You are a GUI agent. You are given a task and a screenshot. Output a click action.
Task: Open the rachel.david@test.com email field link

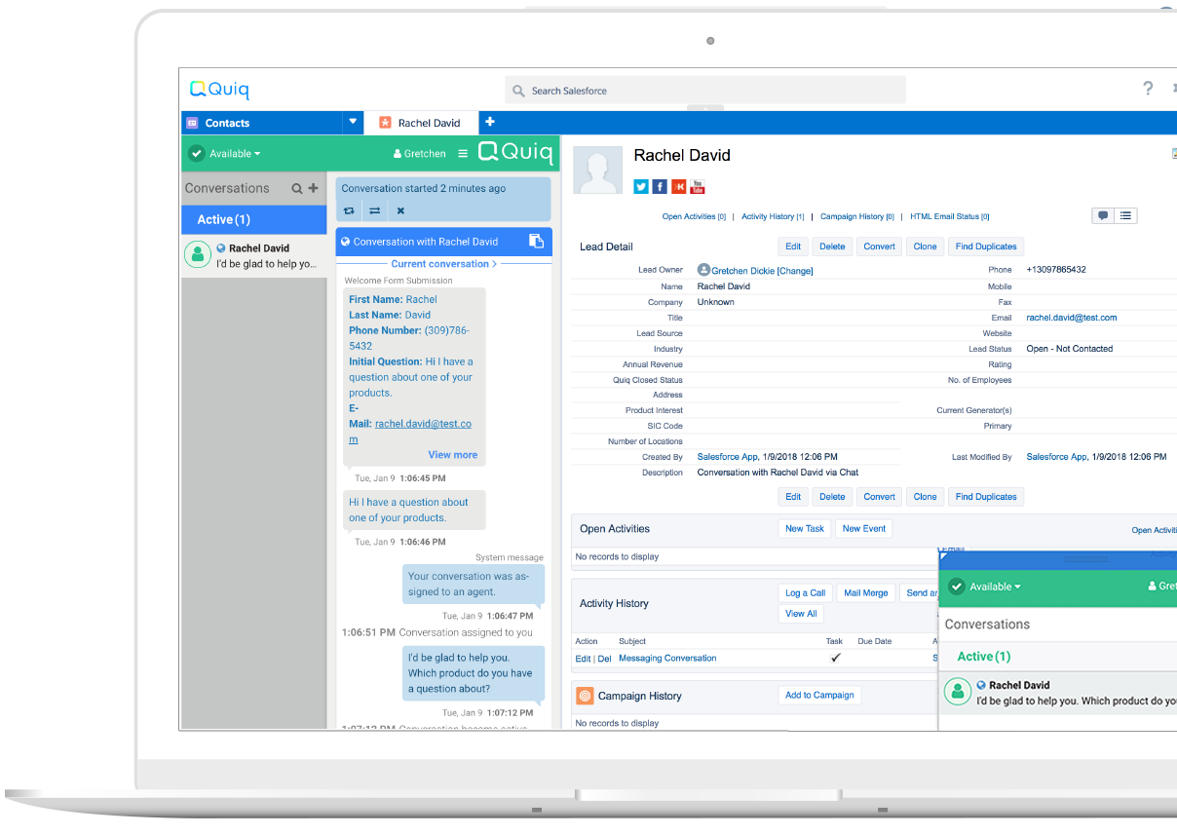tap(1072, 318)
